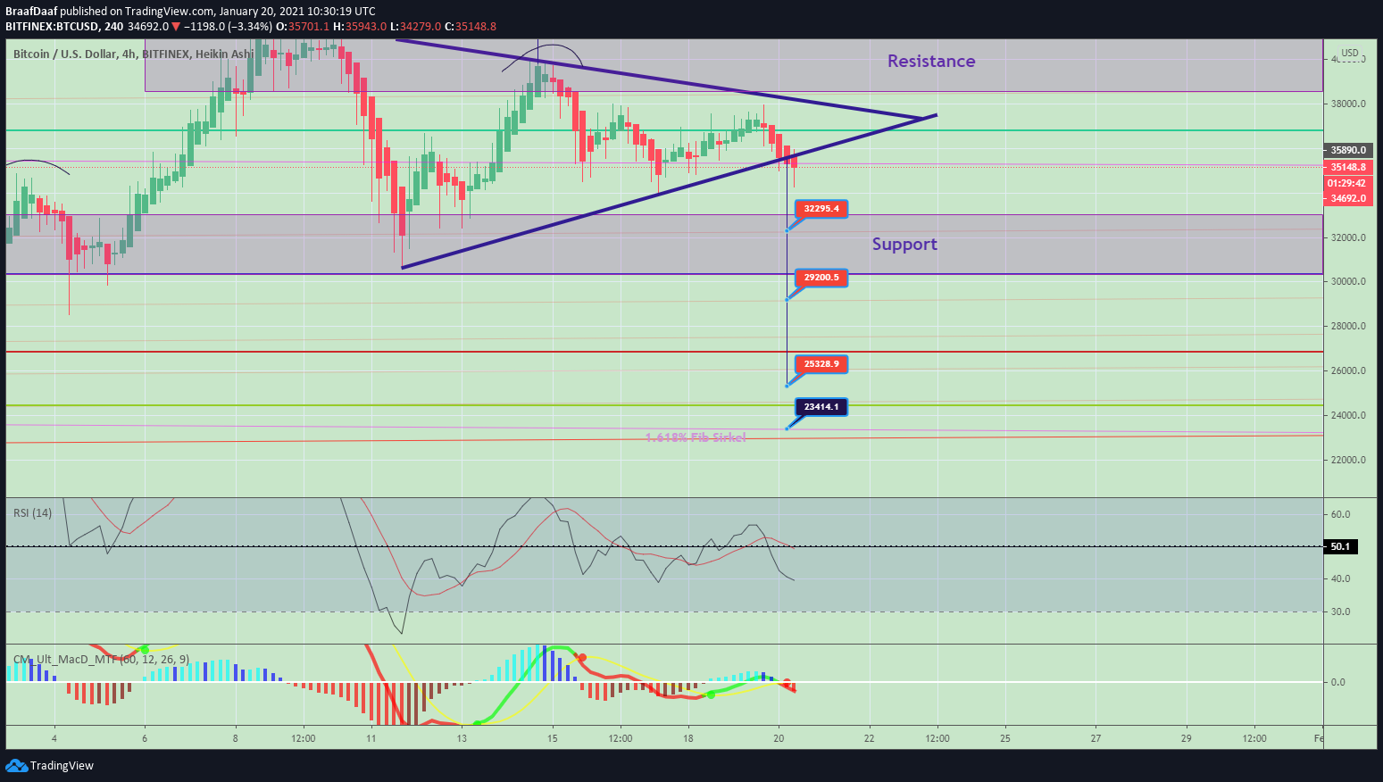Screen dimensions: 1383x782
Task: Click the 0.0 MACD scale label
Action: click(1338, 682)
